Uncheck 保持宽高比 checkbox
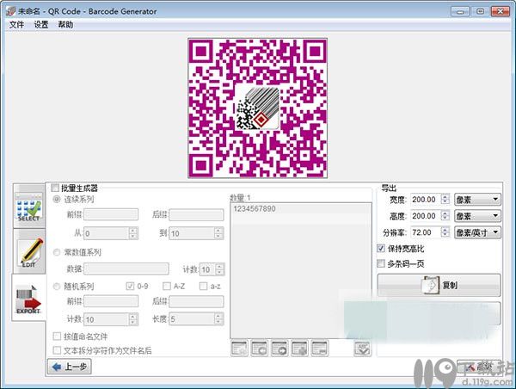The width and height of the screenshot is (516, 389). pos(381,249)
